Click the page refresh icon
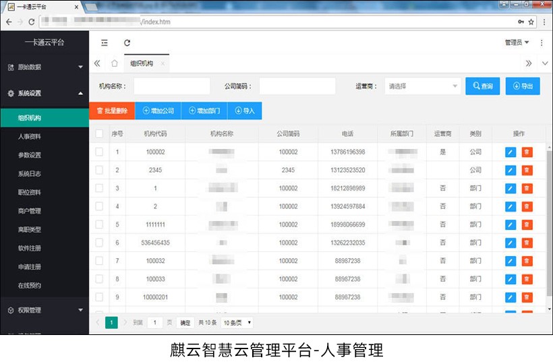Viewport: 553px width, 364px height. point(127,42)
